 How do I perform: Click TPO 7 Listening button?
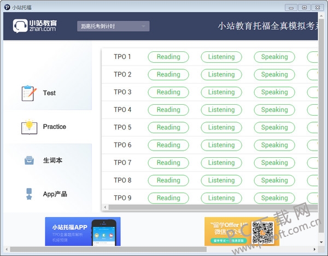coord(221,163)
